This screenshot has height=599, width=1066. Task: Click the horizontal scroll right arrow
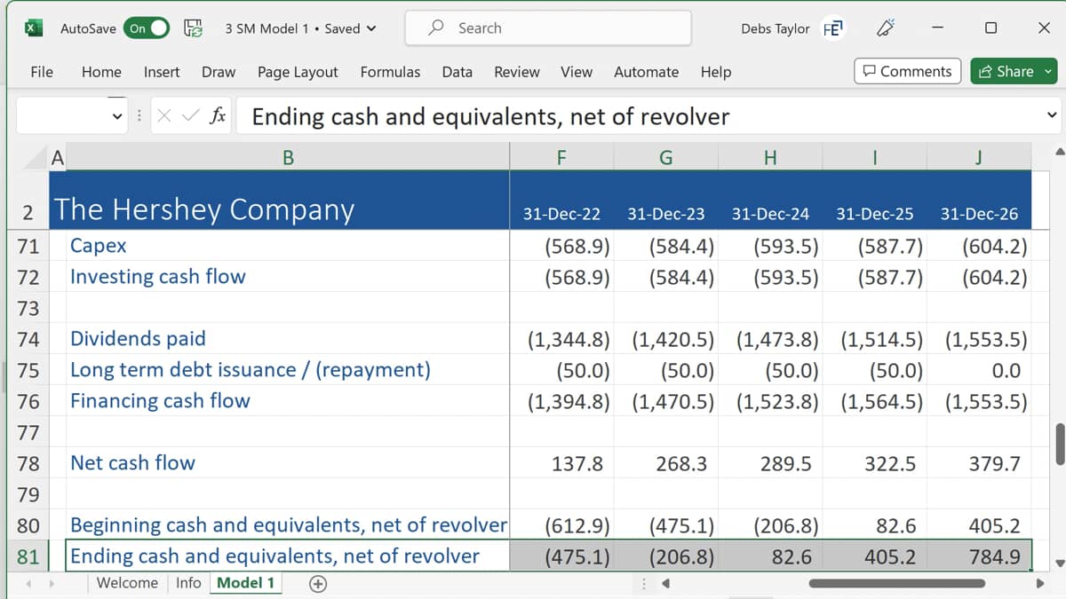tap(1040, 583)
